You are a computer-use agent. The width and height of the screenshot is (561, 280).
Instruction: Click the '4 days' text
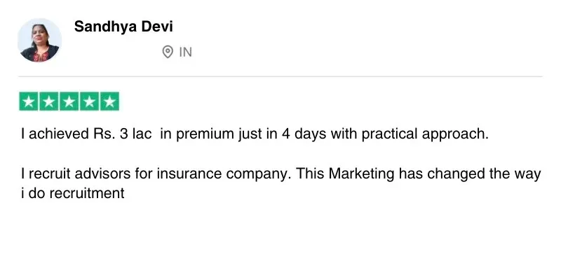click(301, 134)
